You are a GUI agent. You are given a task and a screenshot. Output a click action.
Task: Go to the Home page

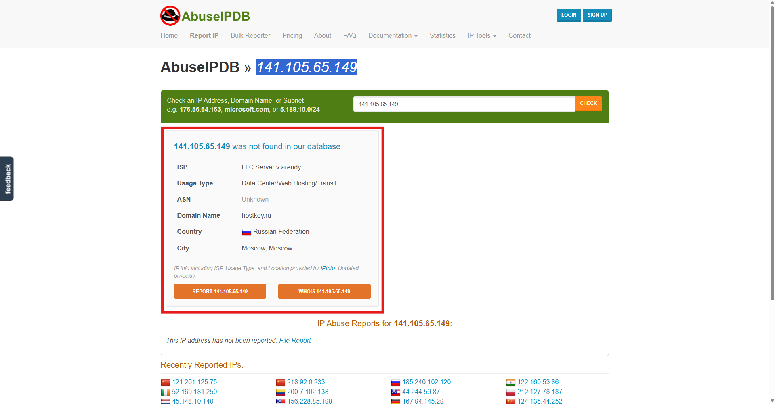click(169, 35)
